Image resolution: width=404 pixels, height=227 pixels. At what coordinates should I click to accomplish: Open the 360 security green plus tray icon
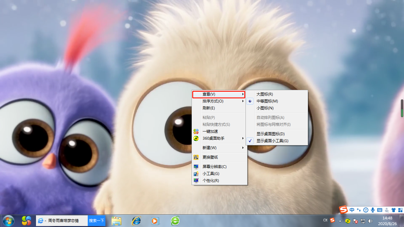tap(348, 221)
